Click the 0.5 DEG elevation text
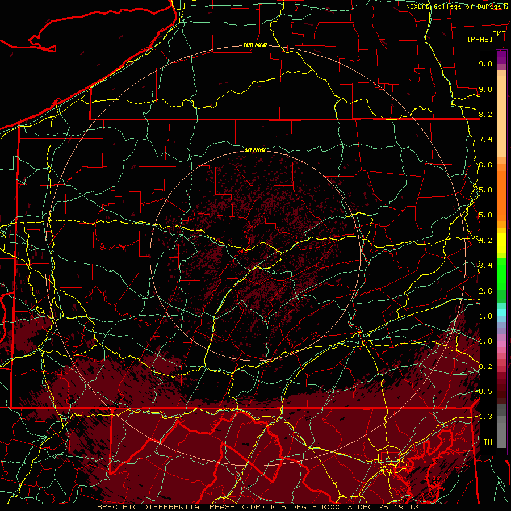 point(289,507)
